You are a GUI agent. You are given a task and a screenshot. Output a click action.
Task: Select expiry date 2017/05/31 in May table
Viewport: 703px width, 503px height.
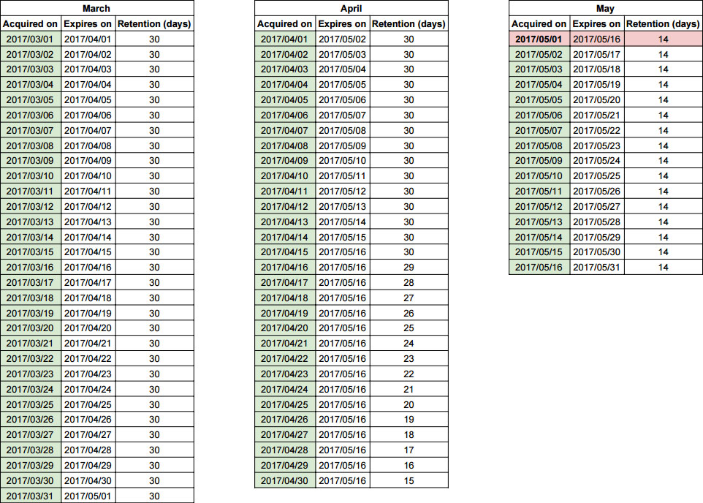(x=596, y=268)
